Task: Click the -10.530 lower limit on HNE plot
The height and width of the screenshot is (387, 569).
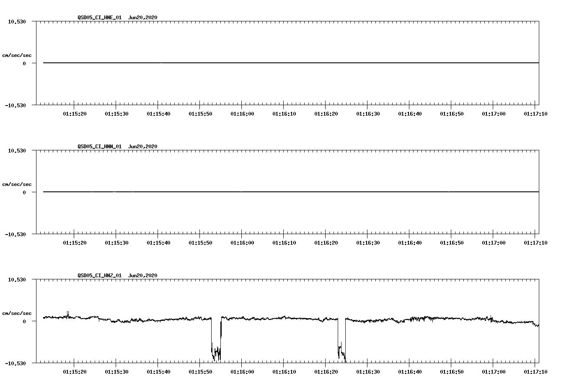Action: click(16, 105)
